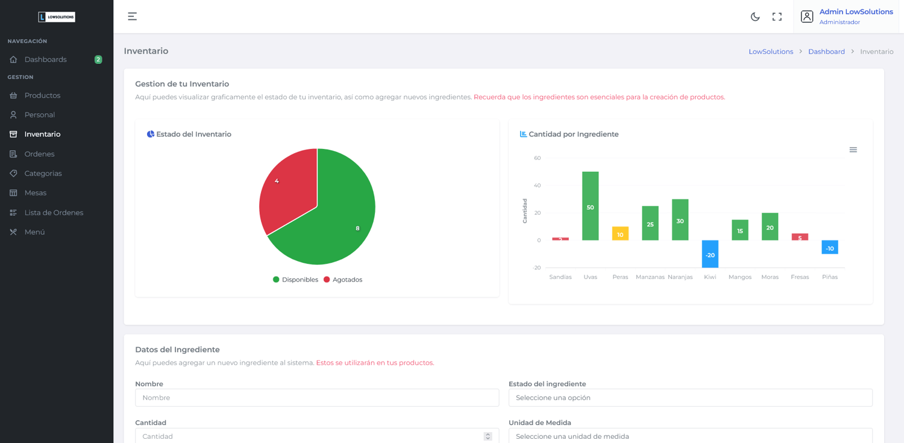Open the bar chart hamburger menu
Viewport: 904px width, 443px height.
click(x=853, y=149)
